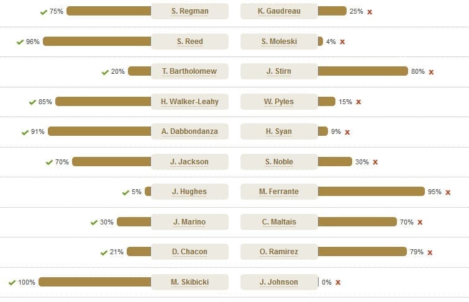
Task: Click J. Jackson's 70% vote bar
Action: pos(112,162)
